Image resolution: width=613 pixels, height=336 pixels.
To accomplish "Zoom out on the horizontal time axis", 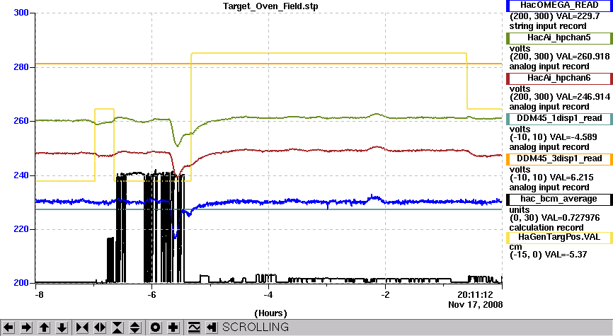I will coord(100,327).
